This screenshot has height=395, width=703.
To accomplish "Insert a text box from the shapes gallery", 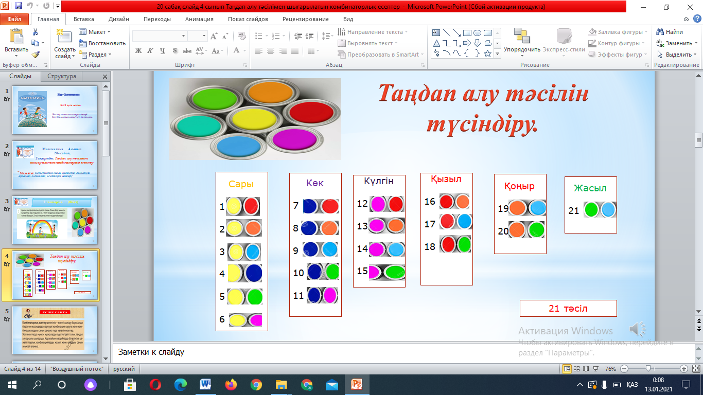I will [437, 32].
